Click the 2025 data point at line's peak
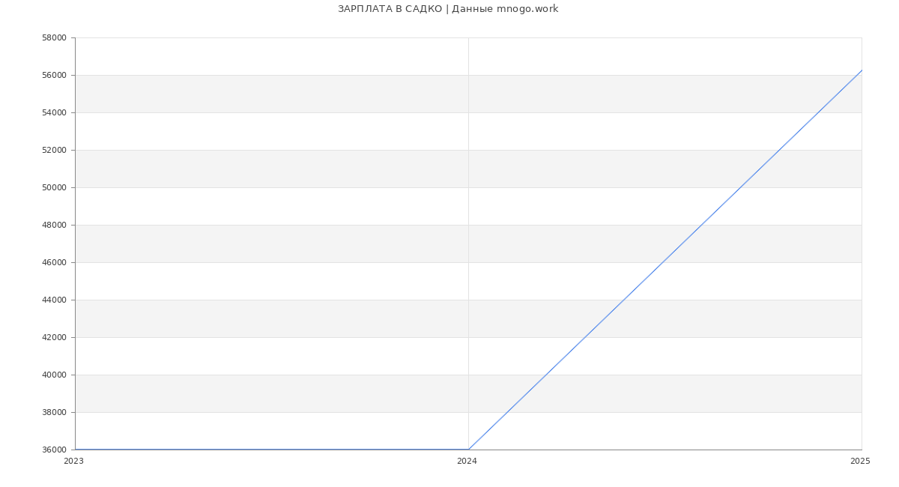 coord(862,70)
